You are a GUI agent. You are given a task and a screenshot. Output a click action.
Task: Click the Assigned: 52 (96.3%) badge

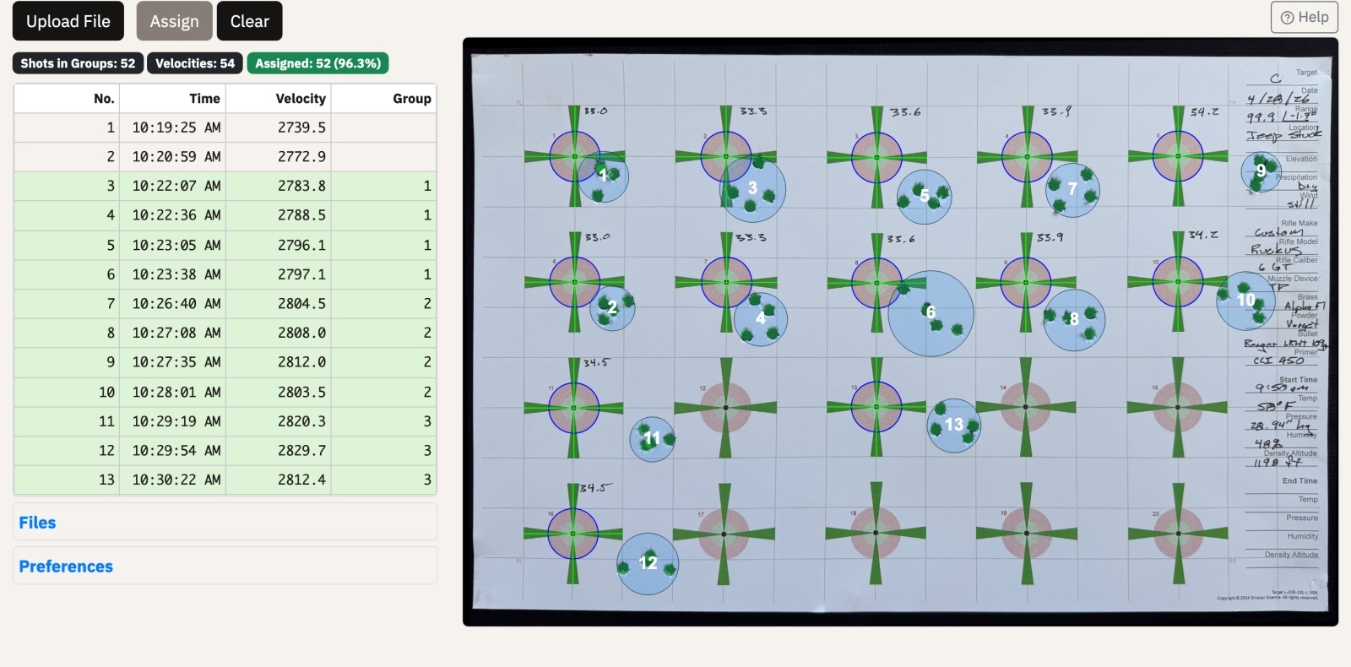pyautogui.click(x=318, y=63)
